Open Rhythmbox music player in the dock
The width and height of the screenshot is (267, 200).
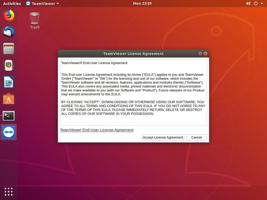click(9, 65)
